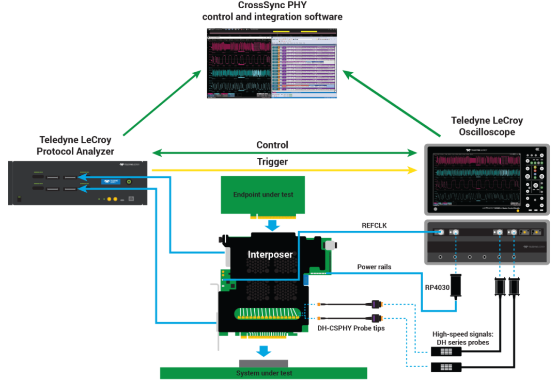
Task: Click the blue down arrow above System under test
Action: tap(264, 351)
